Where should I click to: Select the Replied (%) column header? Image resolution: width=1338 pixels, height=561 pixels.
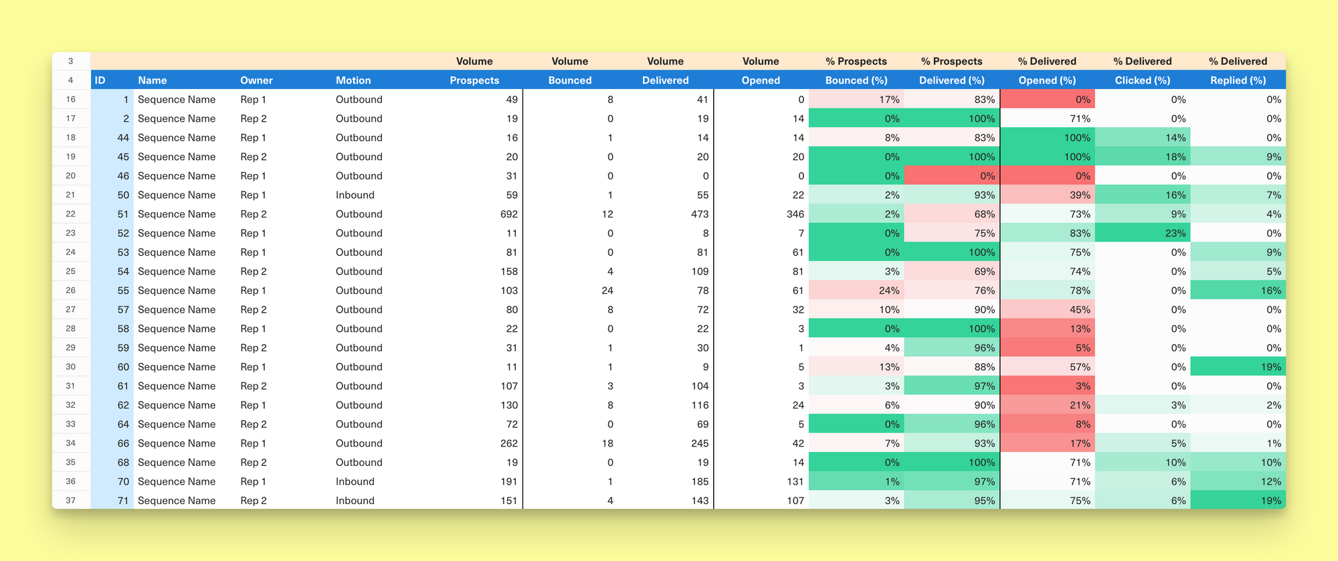[x=1238, y=80]
